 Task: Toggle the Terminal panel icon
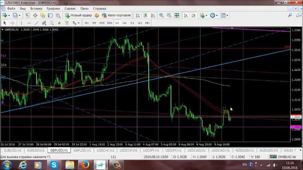tap(50, 16)
